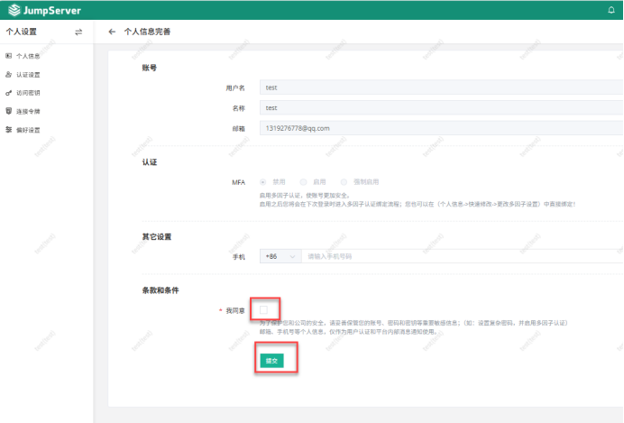The width and height of the screenshot is (624, 423).
Task: Click the 认证设置 user-lock icon
Action: (9, 75)
